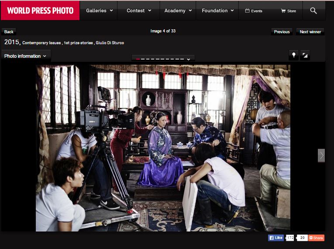Screen dimensions: 334x249
Task: Toggle the black-white contrast icon
Action: pyautogui.click(x=305, y=55)
